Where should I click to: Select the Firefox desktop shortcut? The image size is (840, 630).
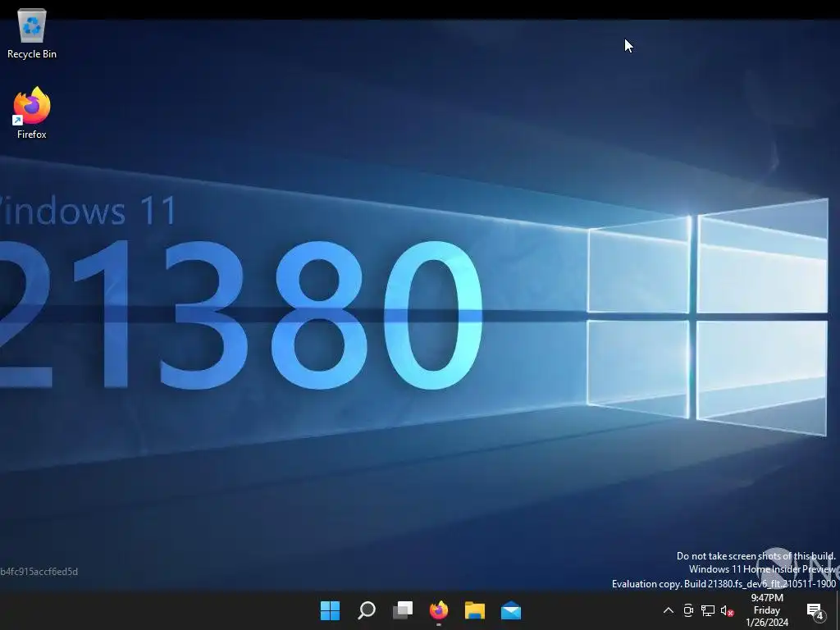32,113
